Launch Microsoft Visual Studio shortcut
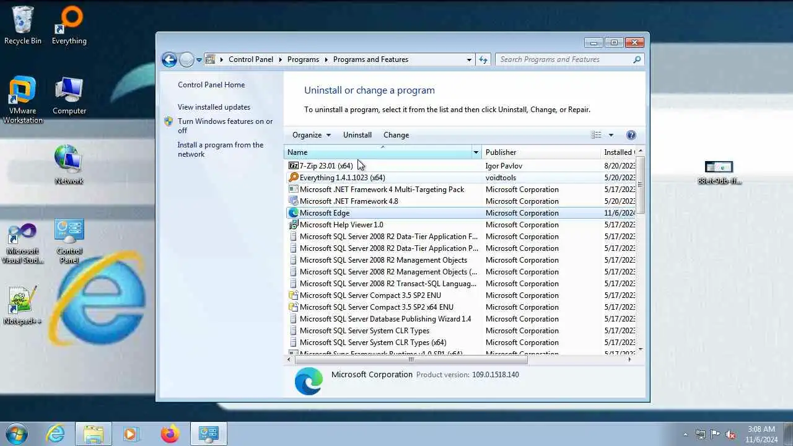 [23, 243]
